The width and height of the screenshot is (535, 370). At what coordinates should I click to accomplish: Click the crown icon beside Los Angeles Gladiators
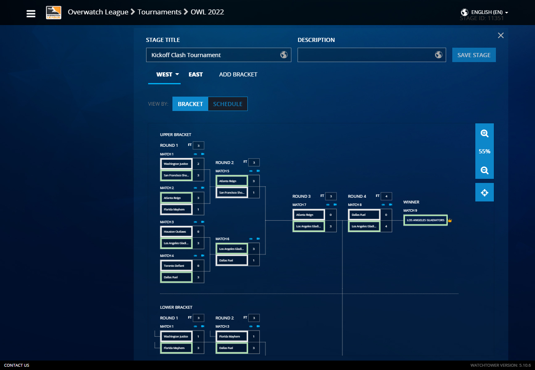coord(450,220)
